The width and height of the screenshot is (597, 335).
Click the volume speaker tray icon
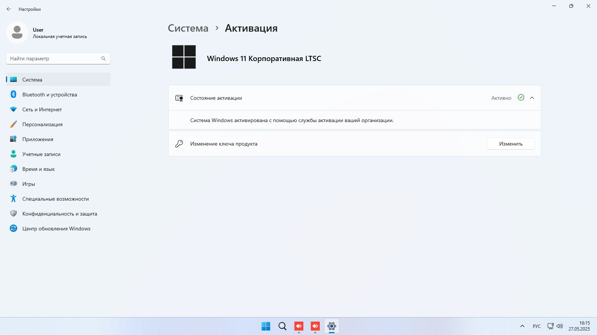coord(560,326)
